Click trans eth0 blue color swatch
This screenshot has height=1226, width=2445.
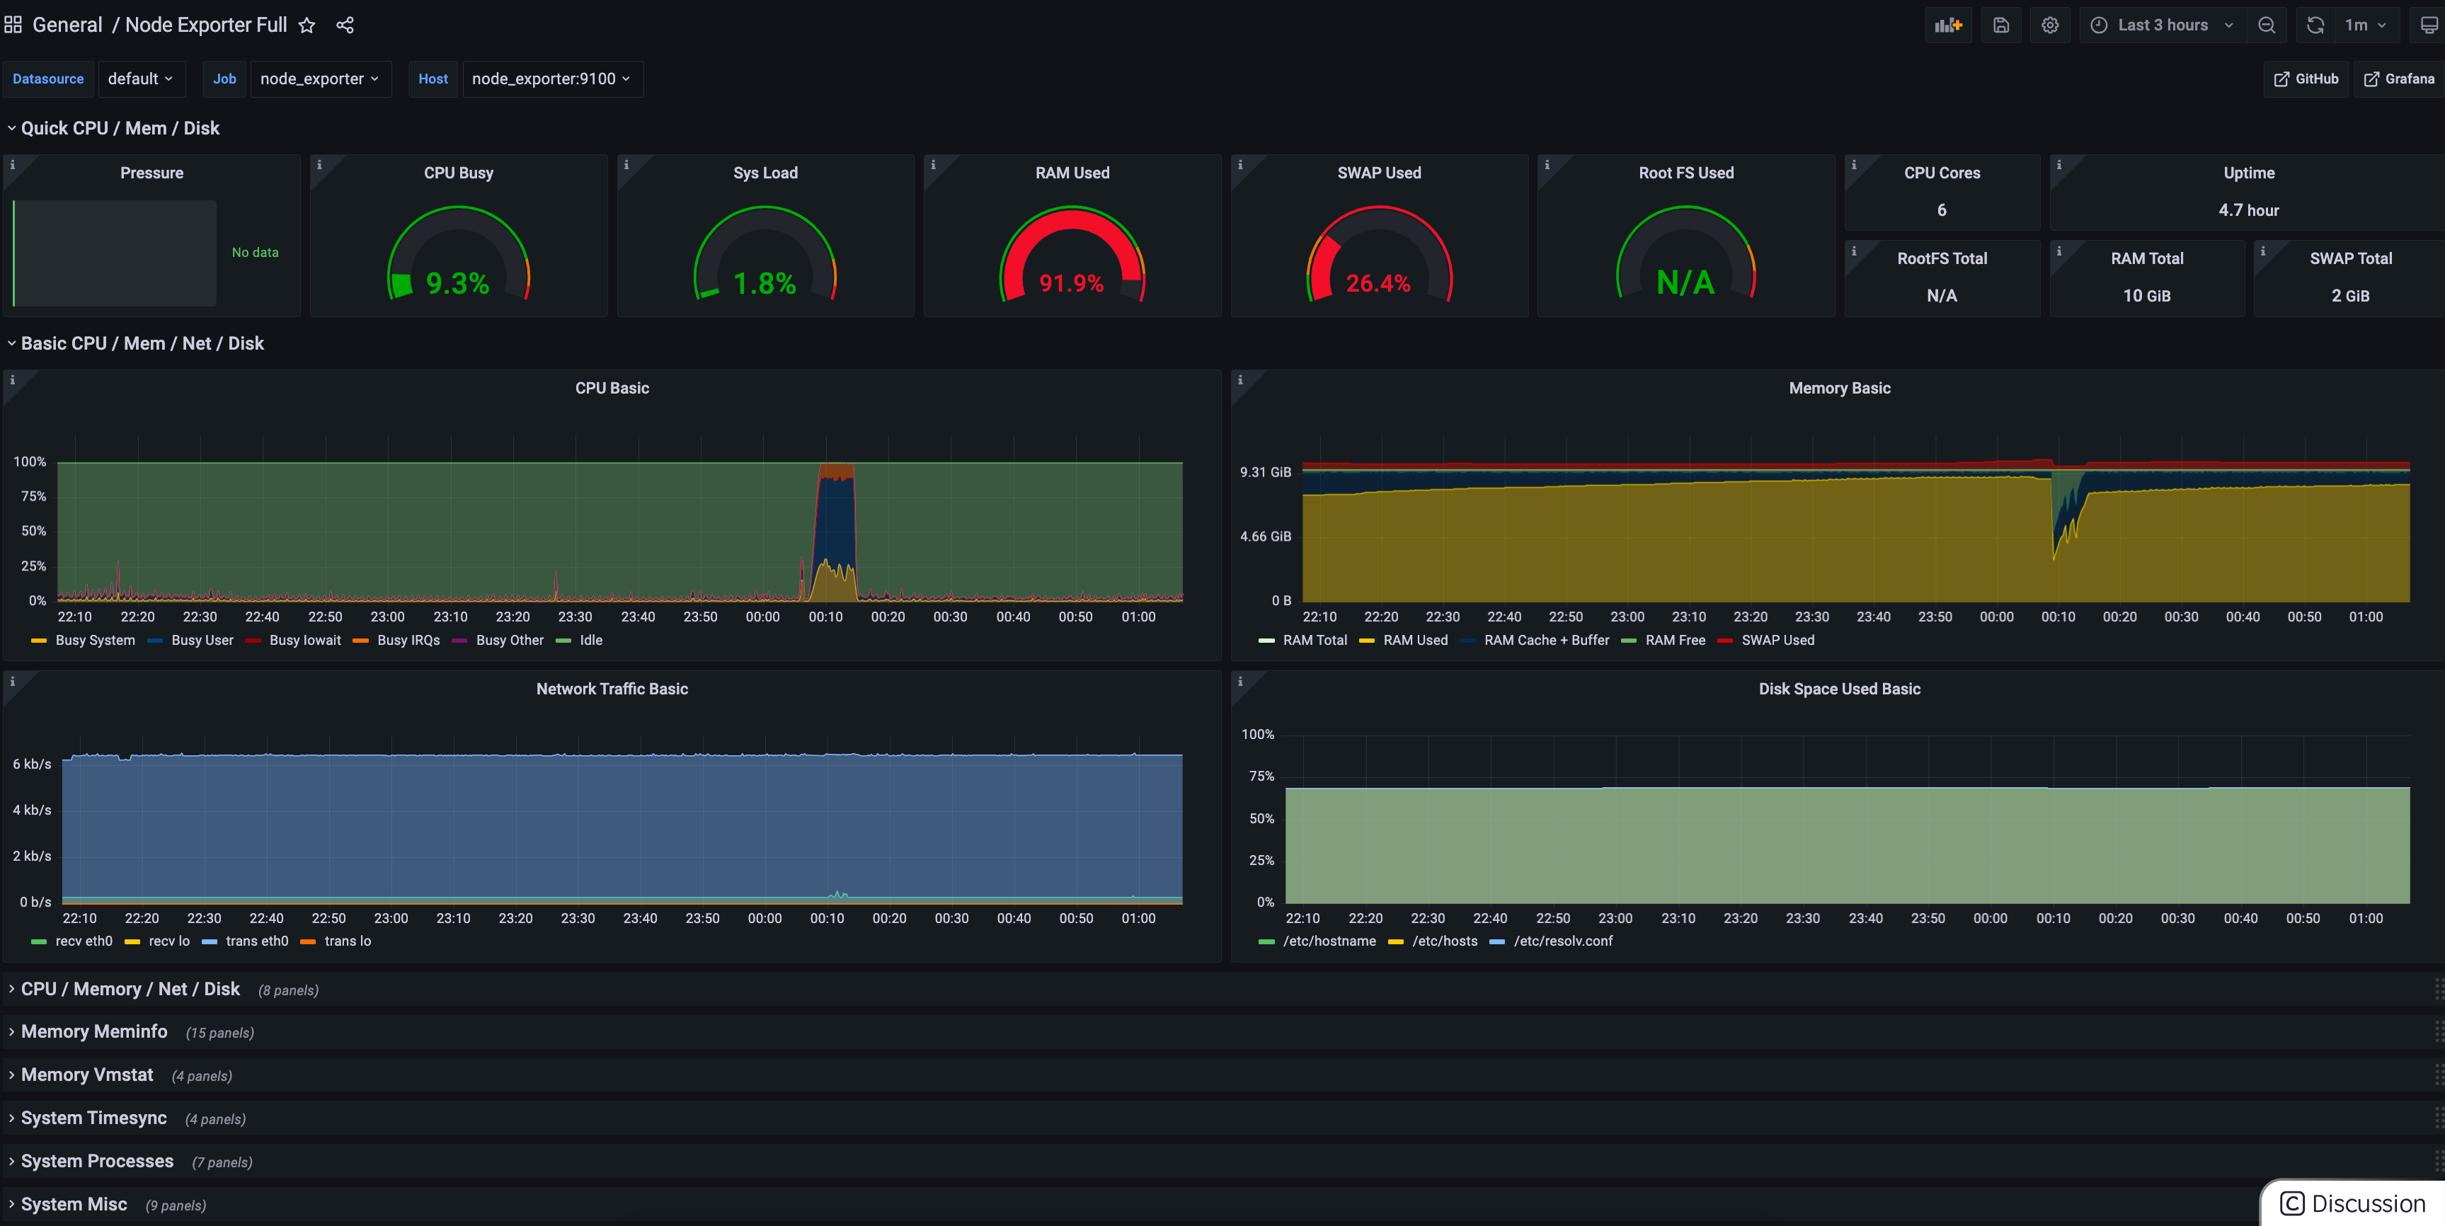(210, 942)
